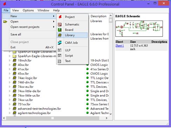This screenshot has width=171, height=128.
Task: Click the green Board icon in submenu
Action: [60, 30]
